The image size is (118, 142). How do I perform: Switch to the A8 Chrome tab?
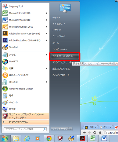pyautogui.click(x=116, y=127)
